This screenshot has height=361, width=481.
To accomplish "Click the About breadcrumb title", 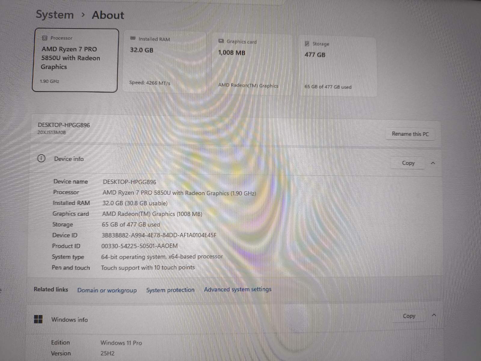I will point(108,15).
